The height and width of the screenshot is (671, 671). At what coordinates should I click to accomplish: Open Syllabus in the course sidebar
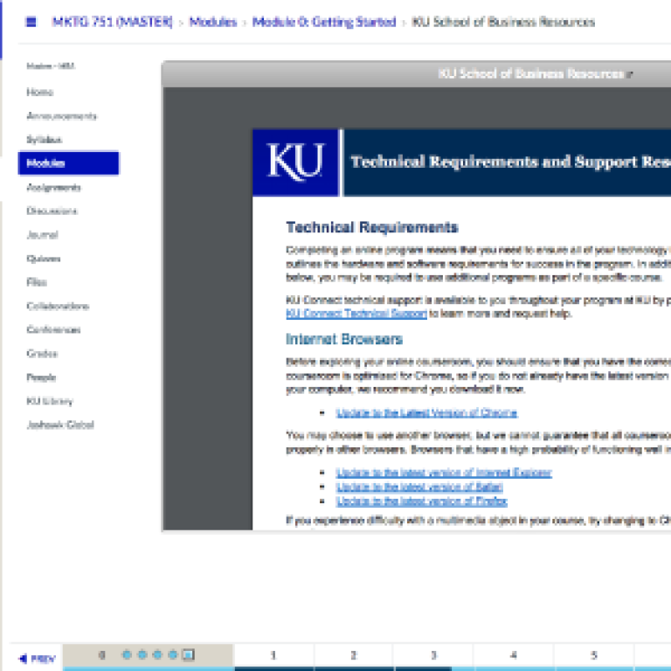tap(44, 140)
